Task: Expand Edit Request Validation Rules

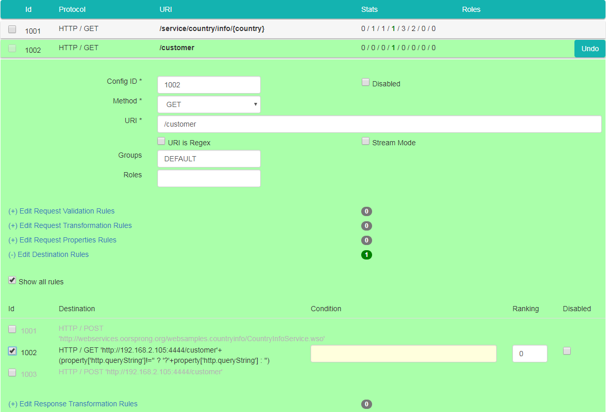Action: [62, 211]
